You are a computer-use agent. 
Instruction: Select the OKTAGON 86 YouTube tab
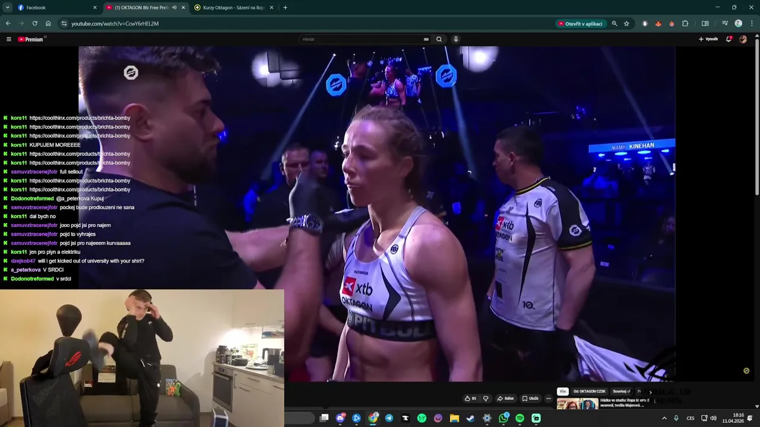point(145,8)
